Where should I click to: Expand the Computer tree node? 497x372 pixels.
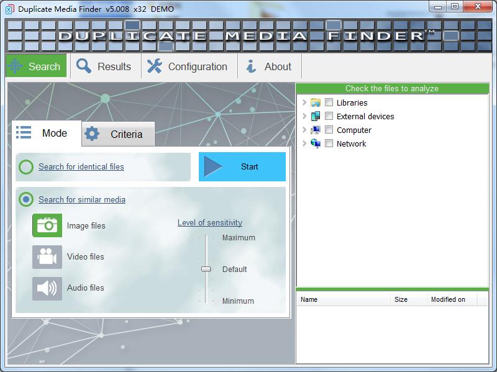point(304,130)
